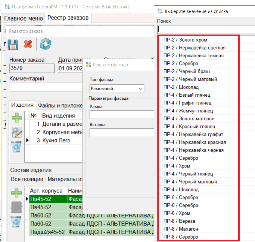Screen dimensions: 255x242
Task: Open the Файлы и приложения tab
Action: coord(60,105)
